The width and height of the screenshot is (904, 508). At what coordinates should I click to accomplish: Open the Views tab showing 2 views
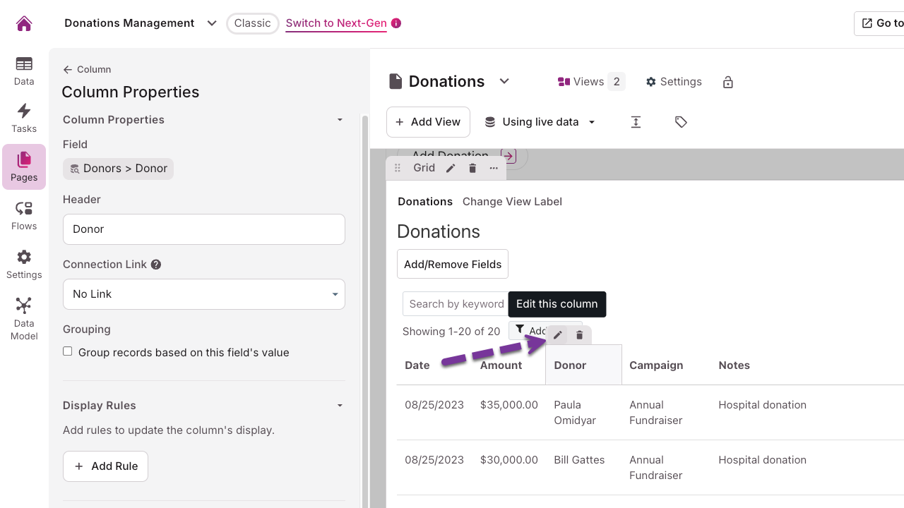click(590, 82)
